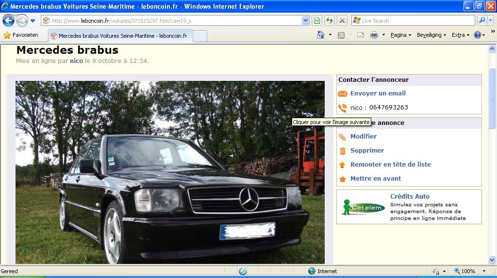Click the orange envelope email icon
Image resolution: width=497 pixels, height=278 pixels.
(342, 93)
